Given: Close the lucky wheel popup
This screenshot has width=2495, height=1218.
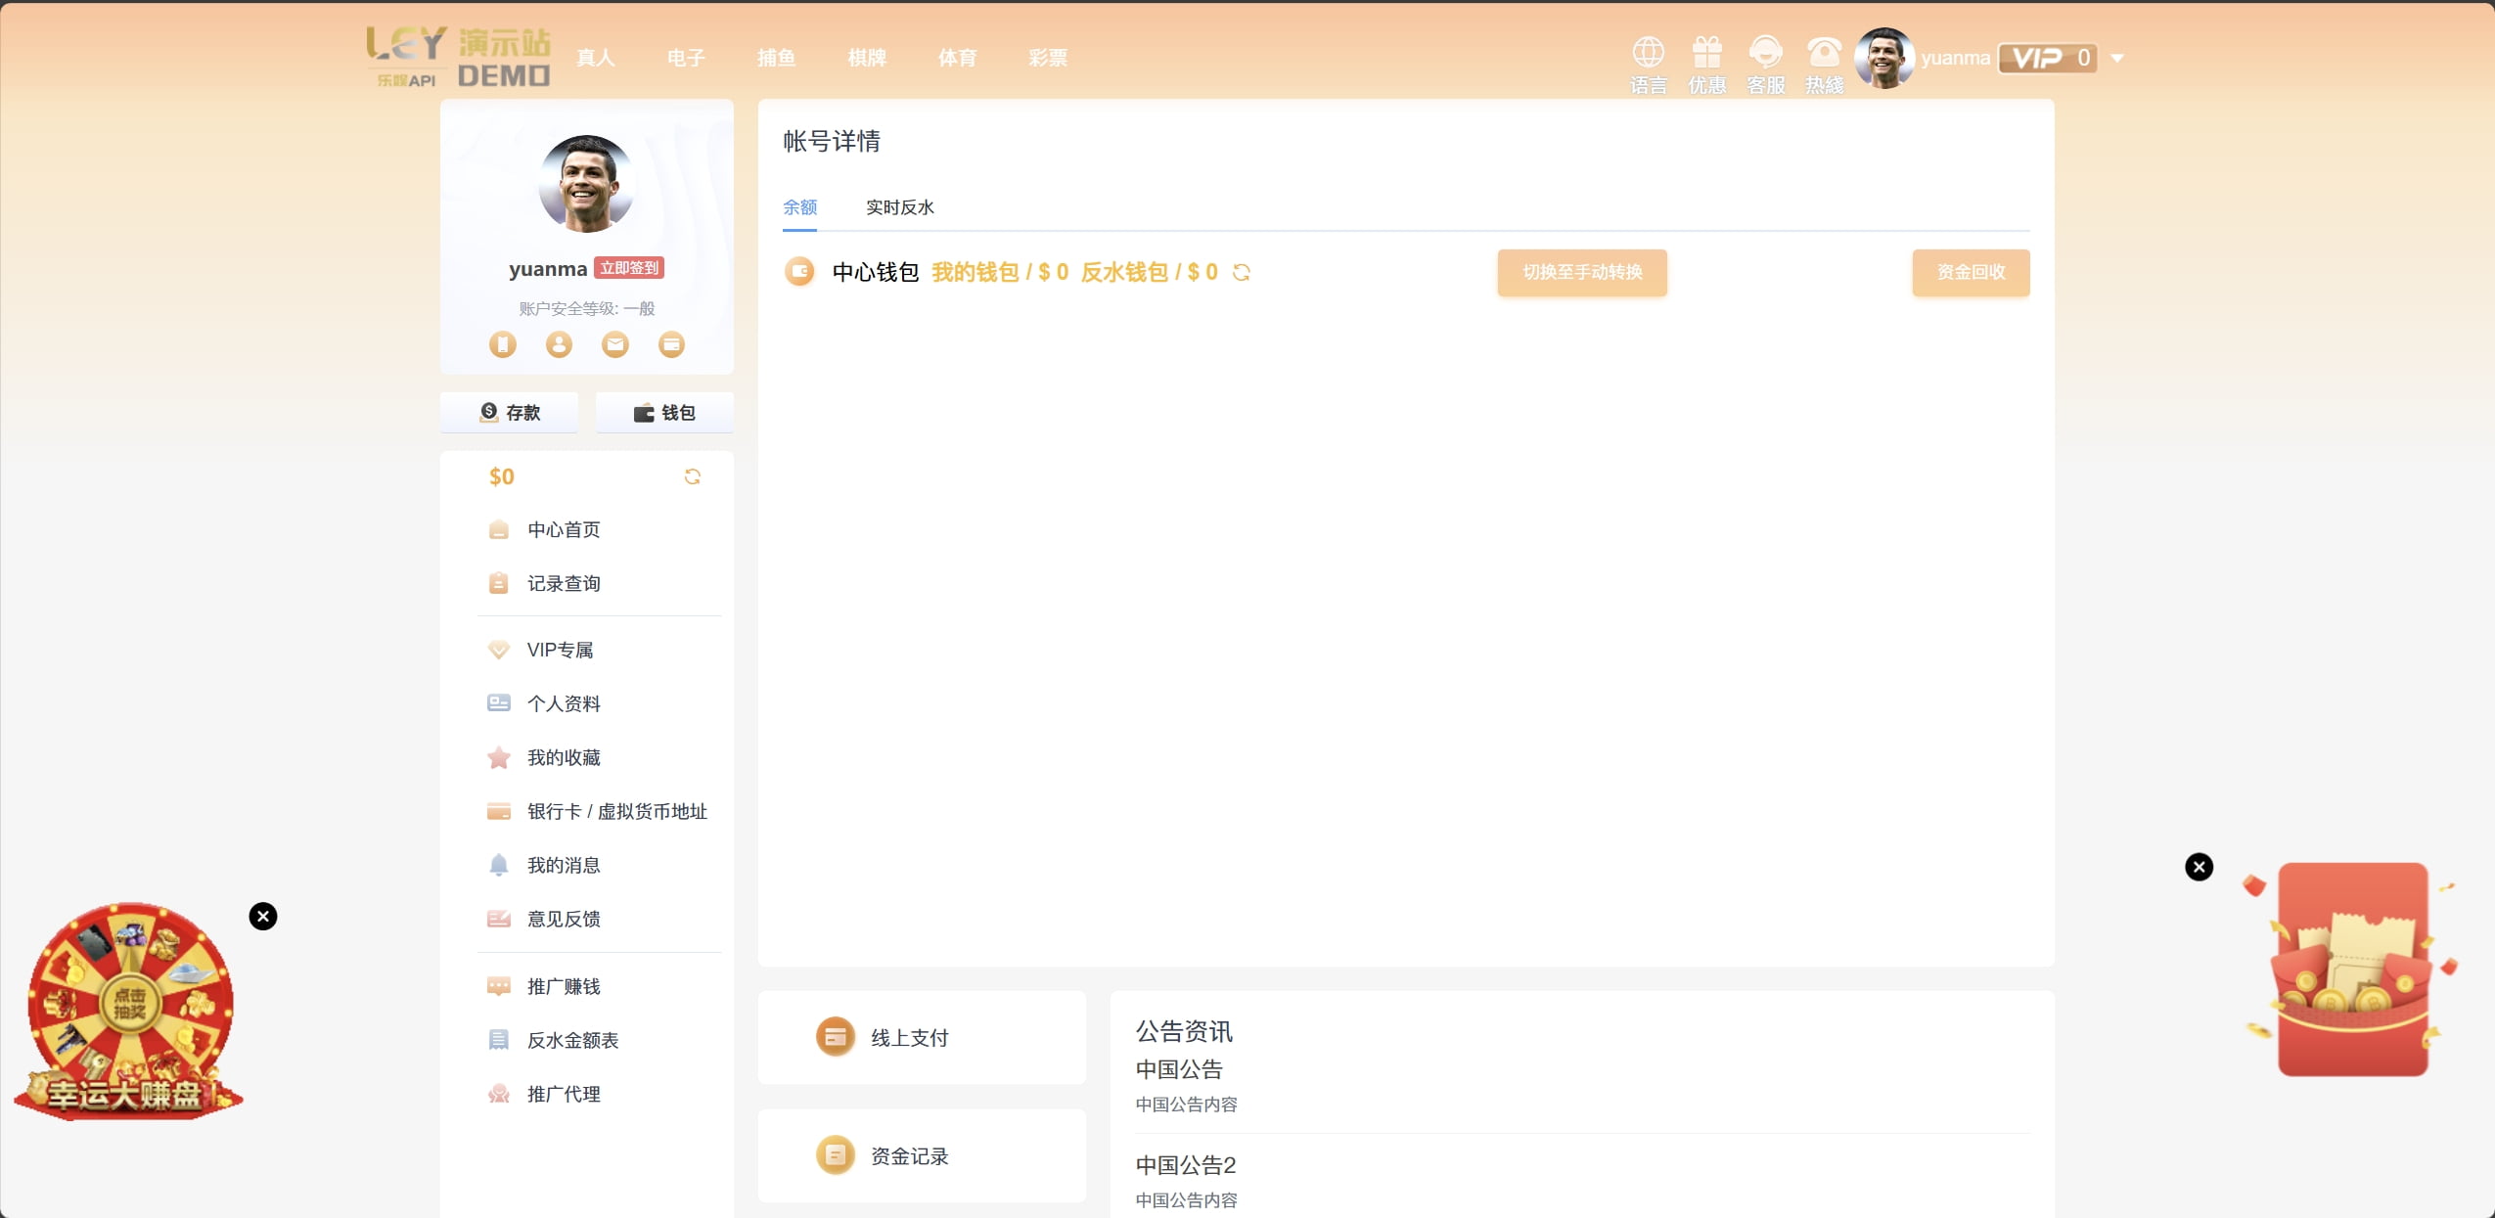Looking at the screenshot, I should click(262, 916).
